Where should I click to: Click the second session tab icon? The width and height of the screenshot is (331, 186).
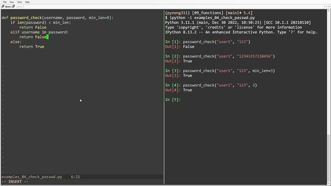click(13, 7)
